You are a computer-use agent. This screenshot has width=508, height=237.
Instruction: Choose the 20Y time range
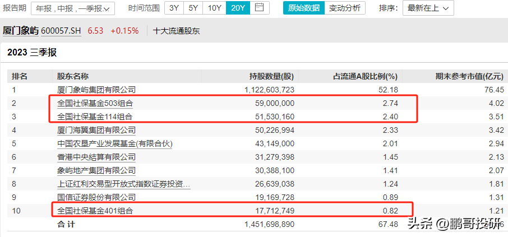click(237, 8)
